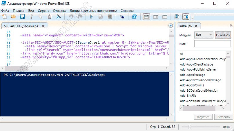Close the Команды tab

[x=196, y=26]
